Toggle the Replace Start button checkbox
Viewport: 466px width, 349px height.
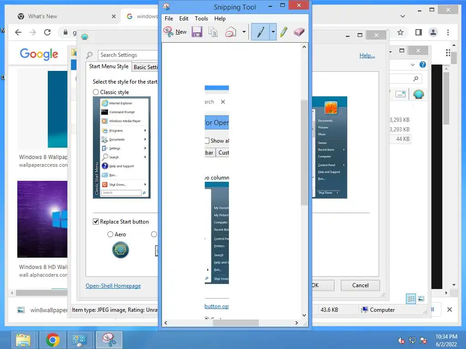(96, 222)
